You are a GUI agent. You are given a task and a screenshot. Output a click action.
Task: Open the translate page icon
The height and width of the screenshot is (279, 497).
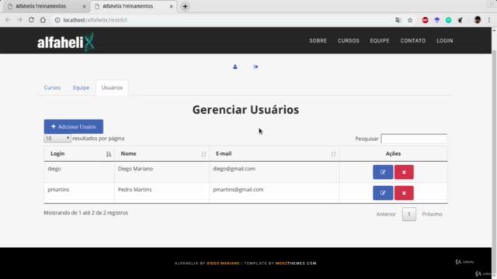398,20
